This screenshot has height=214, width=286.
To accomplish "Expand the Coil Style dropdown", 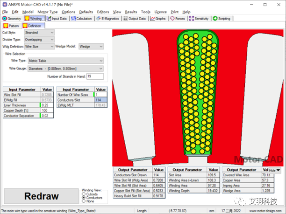I will (x=52, y=33).
